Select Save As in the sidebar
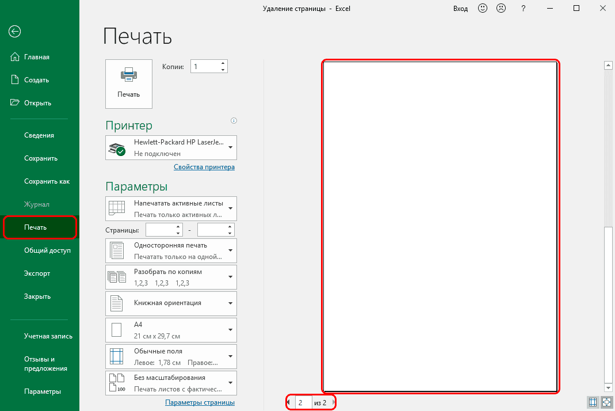615x411 pixels. [x=47, y=181]
